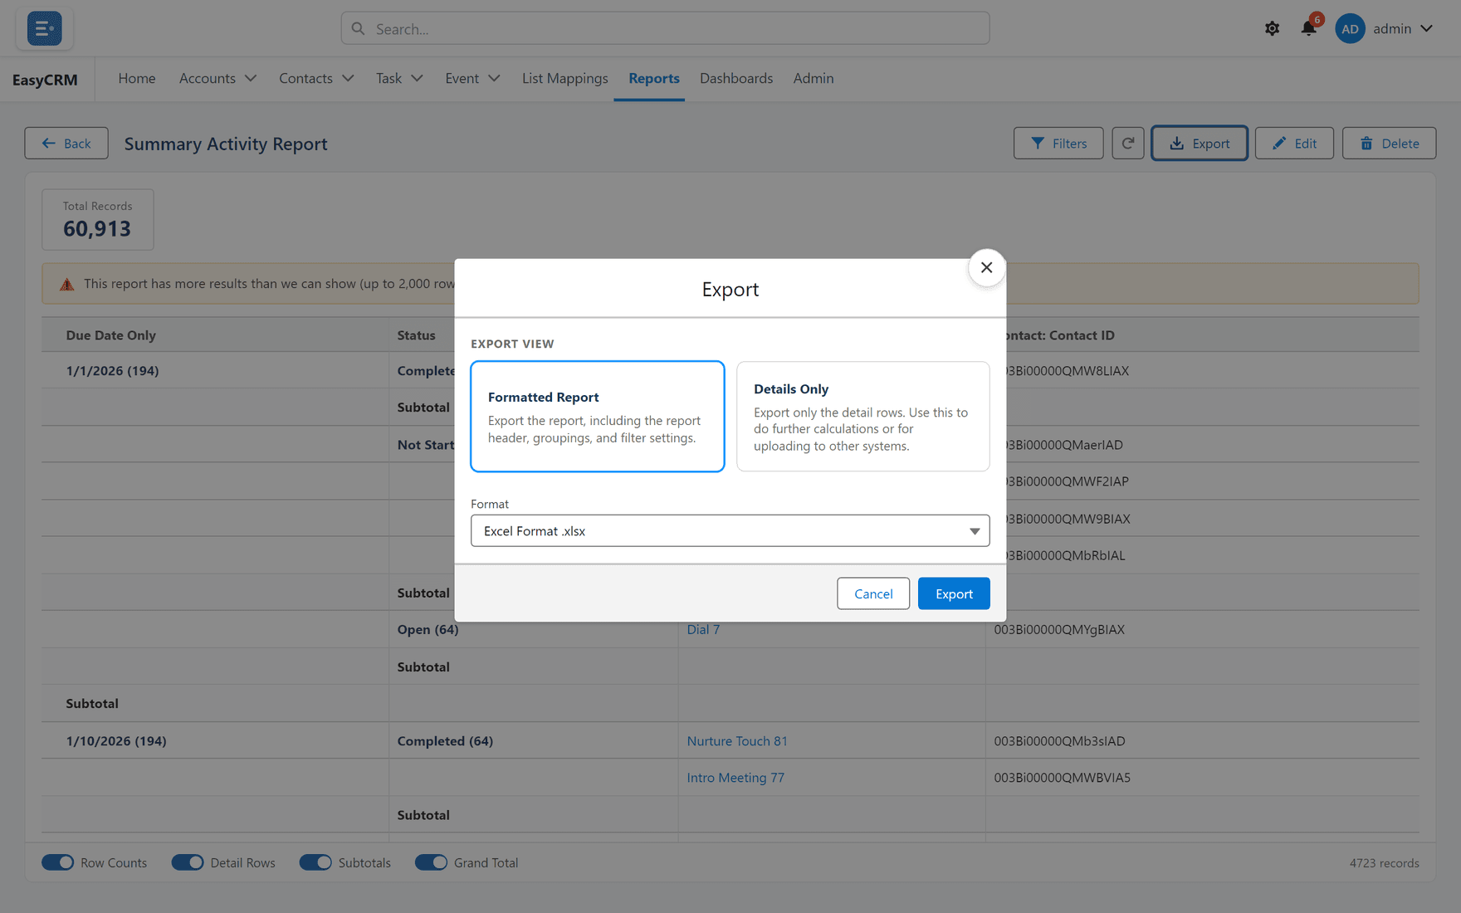1461x913 pixels.
Task: Open the Dial 7 link
Action: point(703,629)
